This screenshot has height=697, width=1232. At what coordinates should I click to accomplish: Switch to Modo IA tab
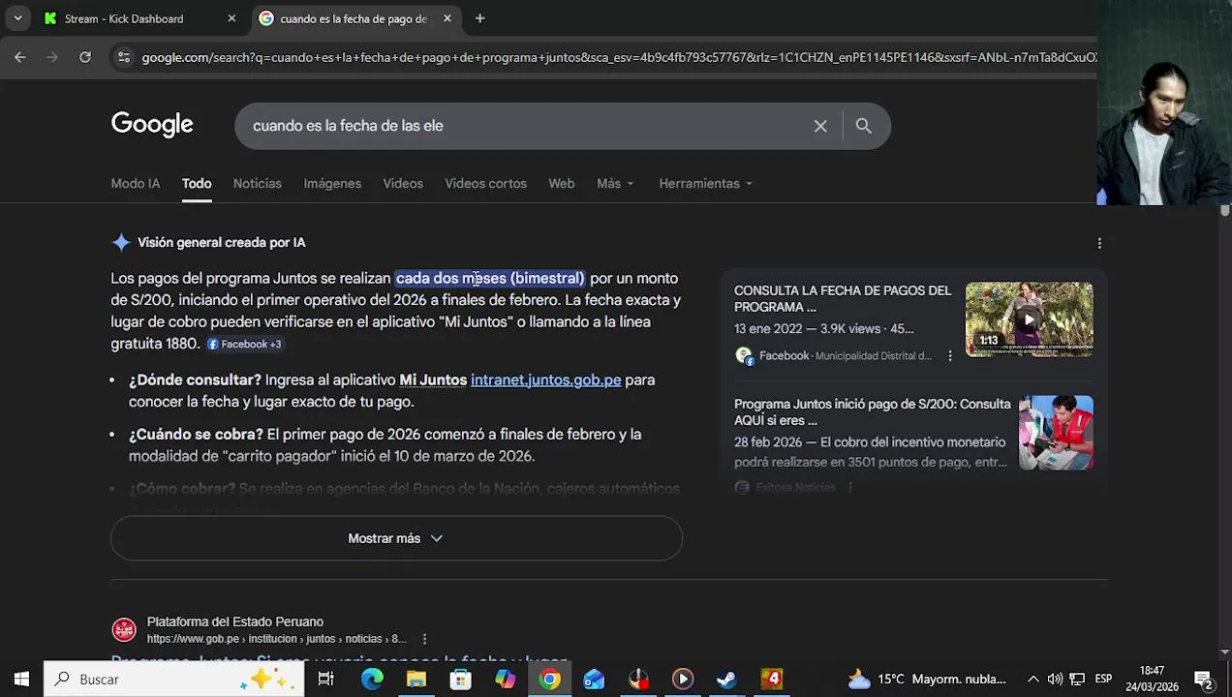pos(136,183)
